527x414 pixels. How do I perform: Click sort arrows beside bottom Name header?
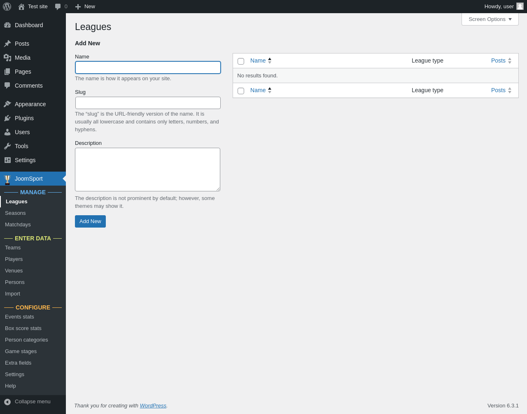point(270,90)
